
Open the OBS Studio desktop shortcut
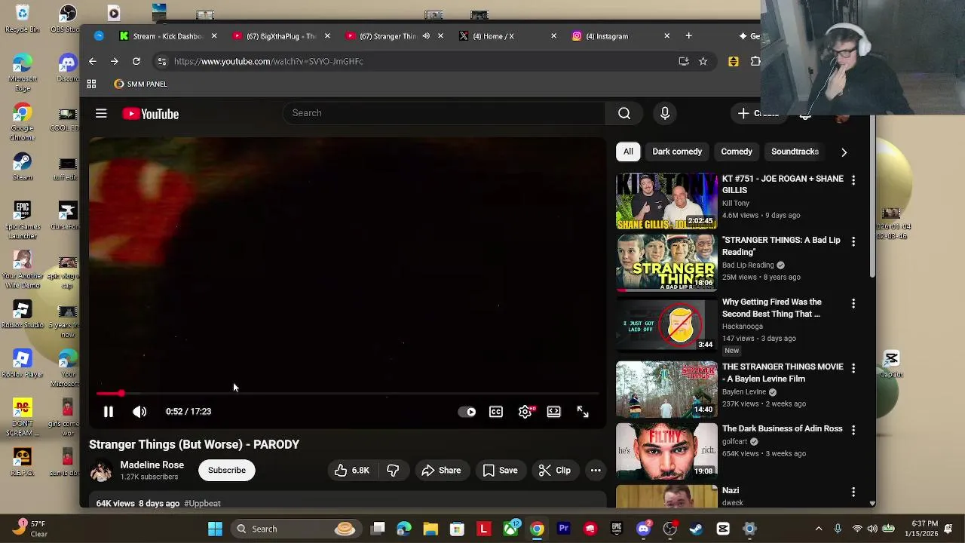(x=68, y=19)
